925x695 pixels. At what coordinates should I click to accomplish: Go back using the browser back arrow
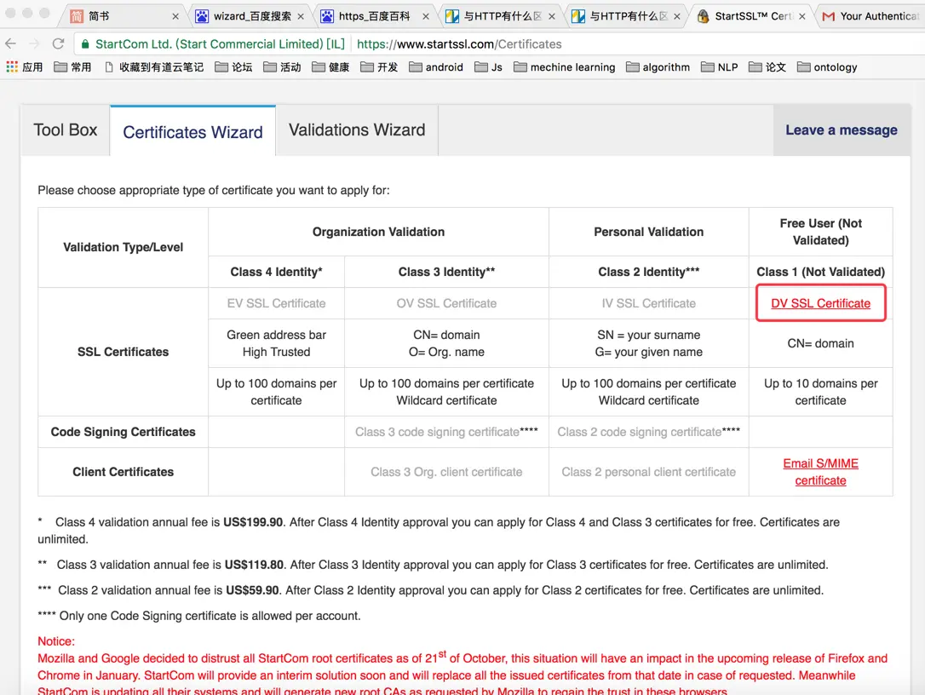pos(10,43)
